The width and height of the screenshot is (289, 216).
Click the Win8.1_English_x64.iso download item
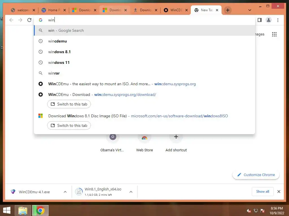[103, 192]
